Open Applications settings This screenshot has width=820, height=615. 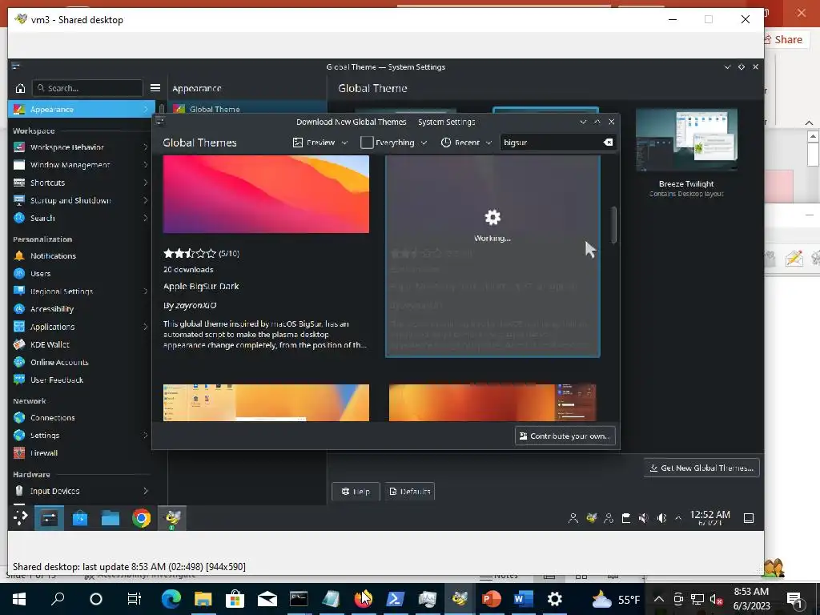tap(82, 327)
